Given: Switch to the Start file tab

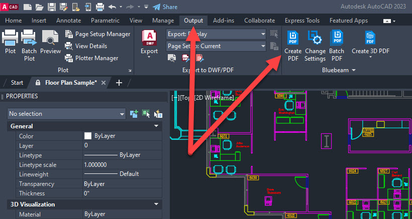Looking at the screenshot, I should tap(17, 83).
